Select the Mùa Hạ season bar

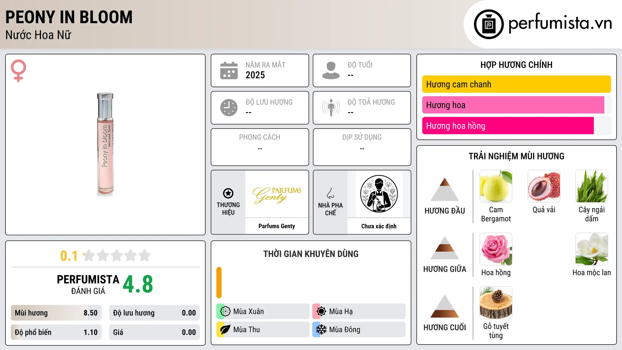click(359, 311)
